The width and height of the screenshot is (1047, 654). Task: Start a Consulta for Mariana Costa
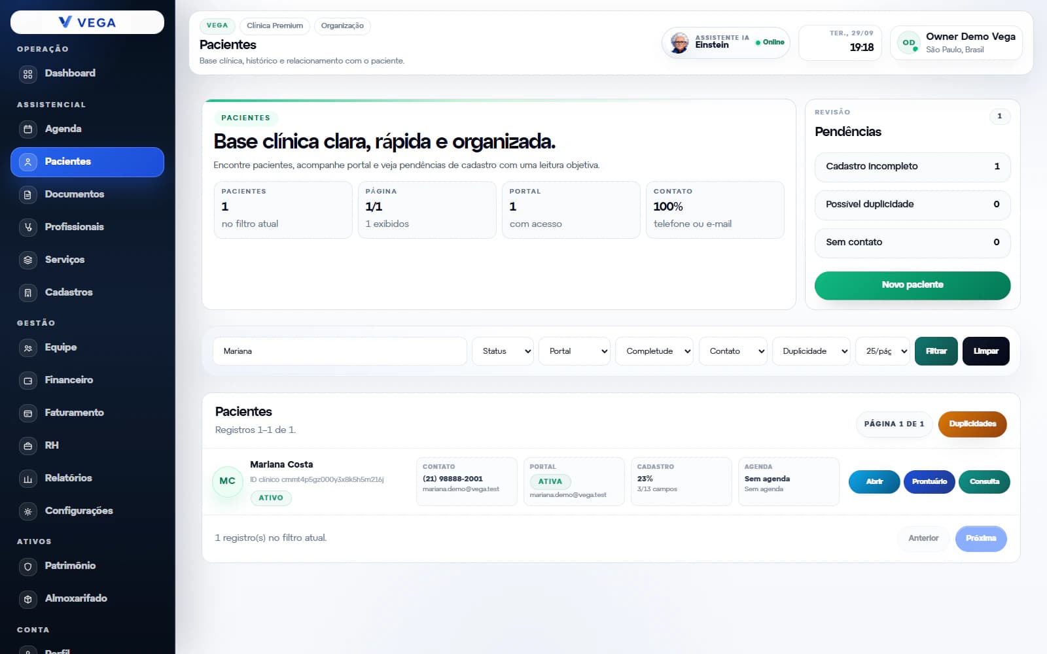click(984, 482)
